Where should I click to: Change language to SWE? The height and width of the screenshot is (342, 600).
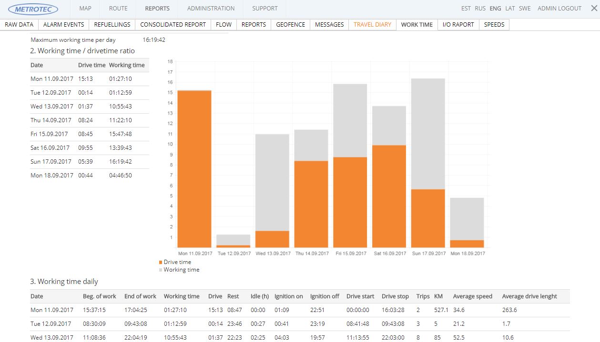pos(524,8)
